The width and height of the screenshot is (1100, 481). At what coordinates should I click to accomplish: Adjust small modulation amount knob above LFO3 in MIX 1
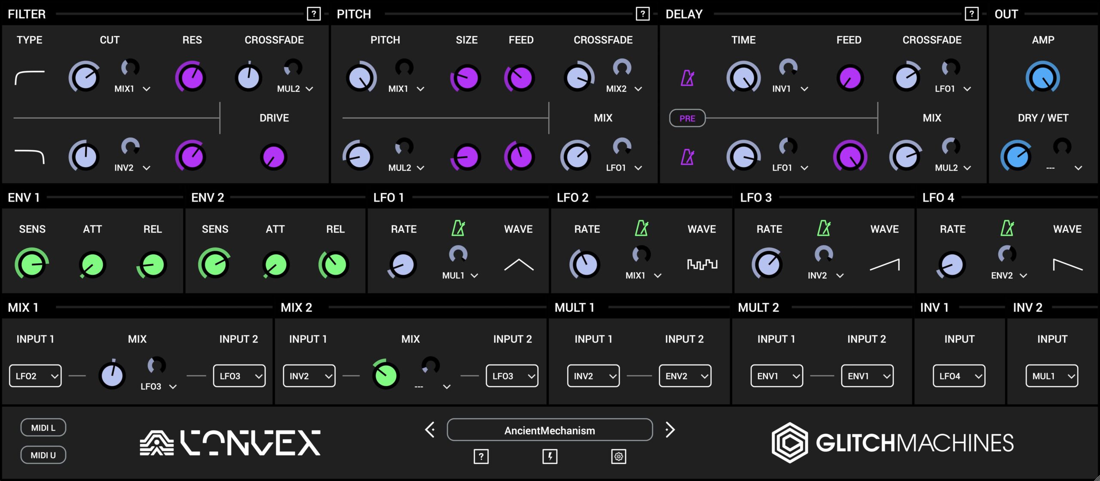pyautogui.click(x=156, y=365)
